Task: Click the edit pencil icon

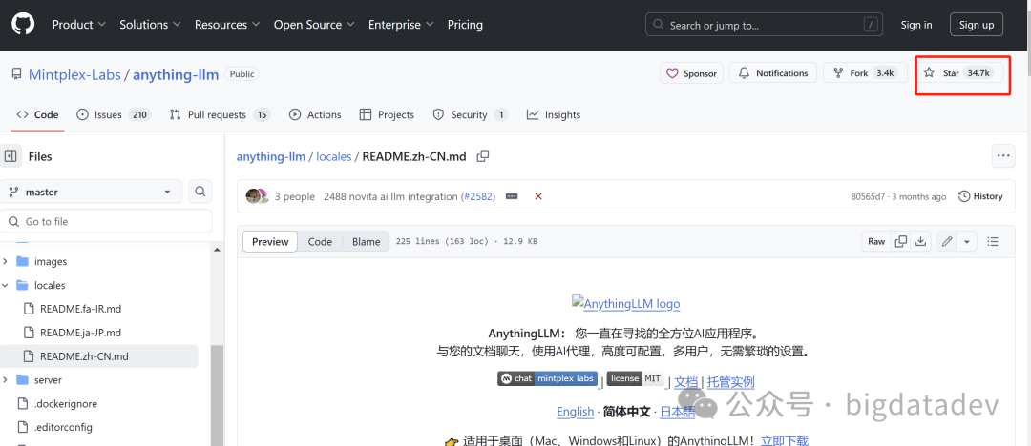Action: (x=947, y=242)
